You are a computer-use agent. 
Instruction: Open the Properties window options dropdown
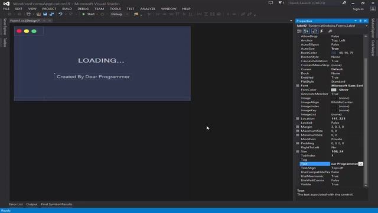(x=356, y=21)
